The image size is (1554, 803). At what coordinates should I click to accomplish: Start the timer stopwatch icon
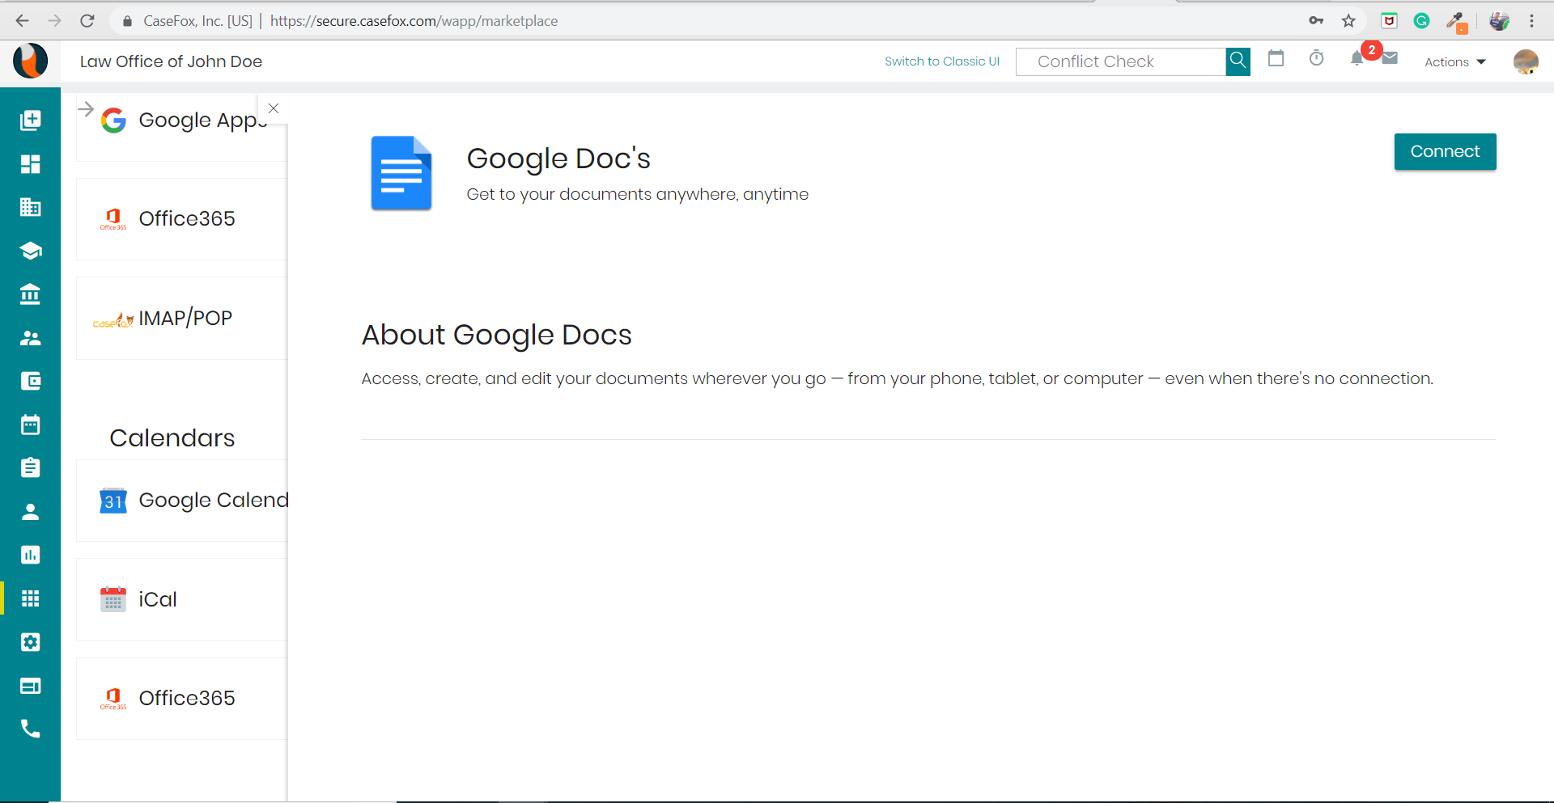click(x=1317, y=58)
